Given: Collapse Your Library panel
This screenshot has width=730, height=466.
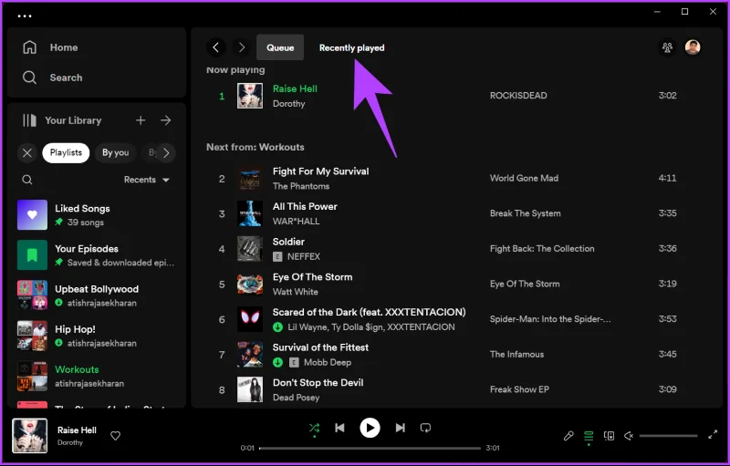Looking at the screenshot, I should 62,120.
